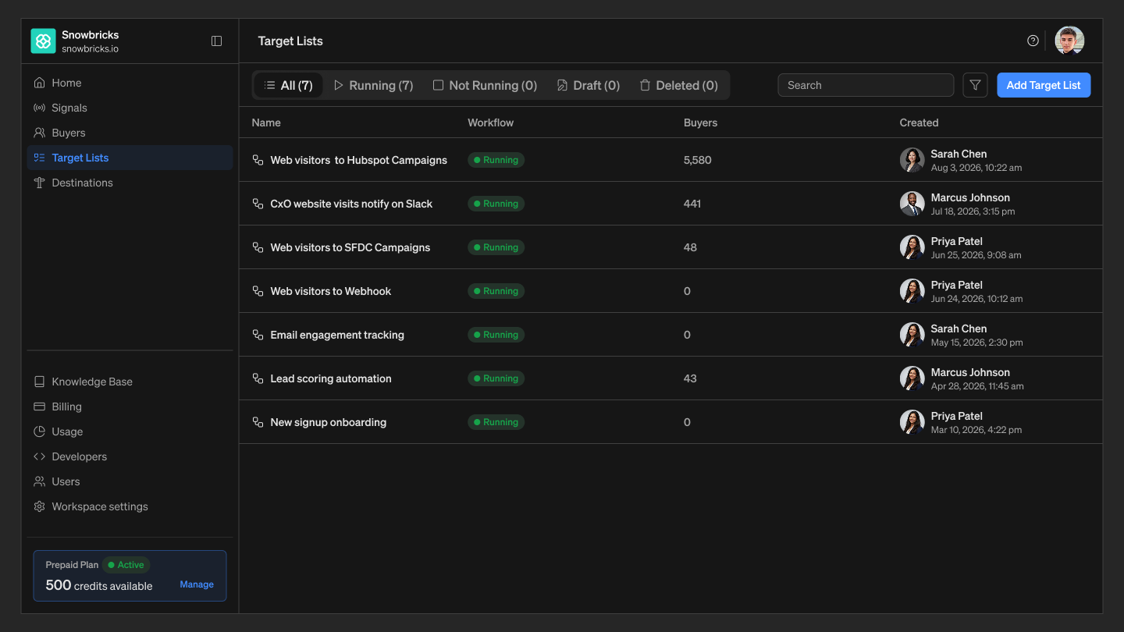Collapse the sidebar panel toggle icon
The width and height of the screenshot is (1124, 632).
(217, 41)
